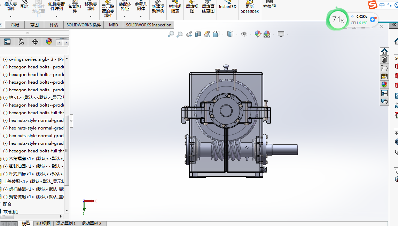Click the Zoom to Fit magnifier icon

[171, 34]
